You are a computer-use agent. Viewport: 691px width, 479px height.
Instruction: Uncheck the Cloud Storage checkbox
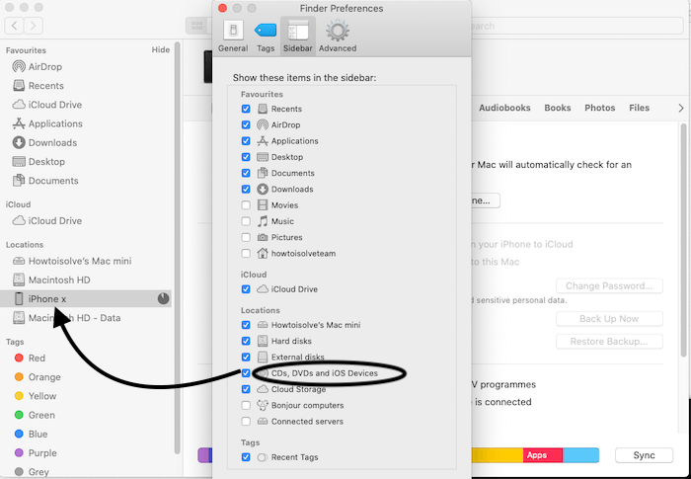click(x=246, y=389)
